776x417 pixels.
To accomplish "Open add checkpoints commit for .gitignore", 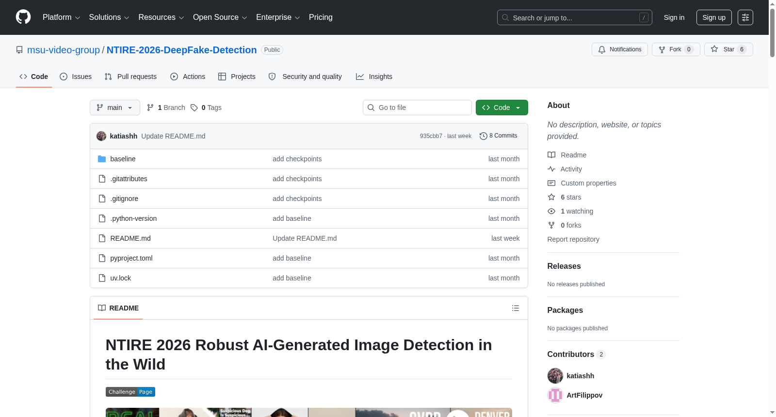I will click(x=297, y=199).
